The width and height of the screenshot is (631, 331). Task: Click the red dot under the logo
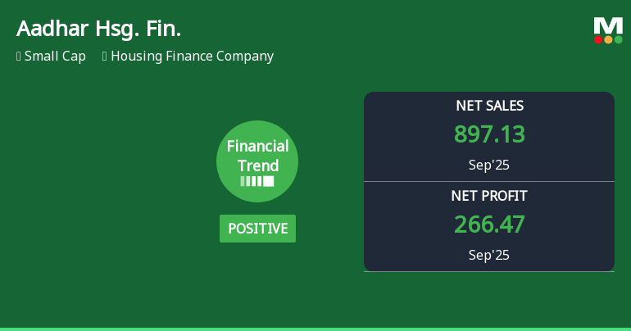click(598, 39)
